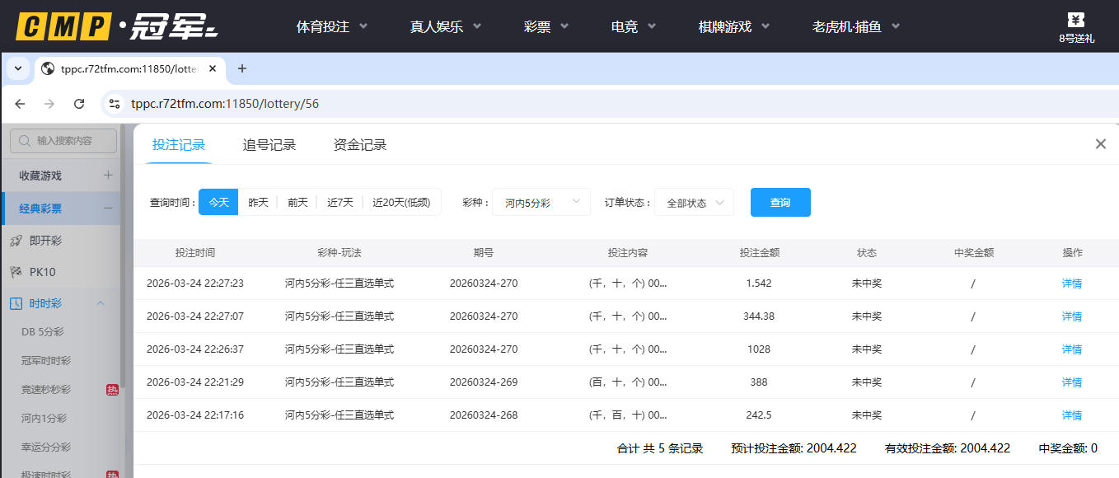Open the new tab plus icon
Screen dimensions: 1119x478
241,68
